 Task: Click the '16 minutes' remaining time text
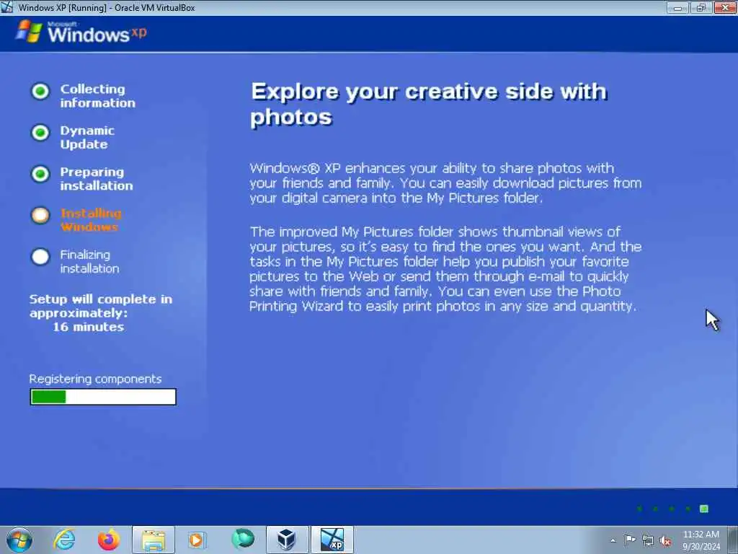pos(88,327)
